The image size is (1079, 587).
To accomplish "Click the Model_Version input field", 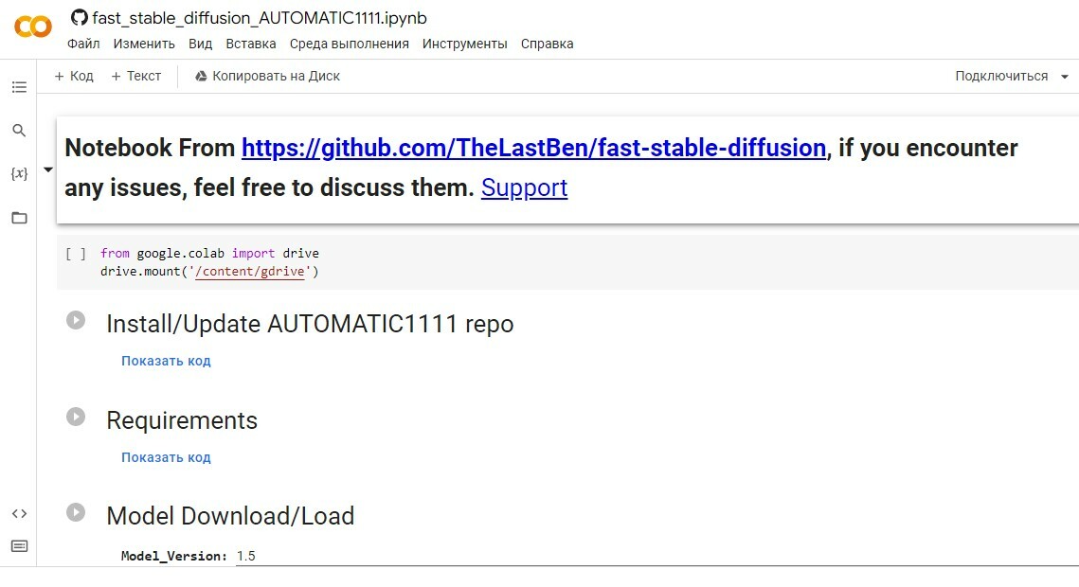I will [284, 556].
